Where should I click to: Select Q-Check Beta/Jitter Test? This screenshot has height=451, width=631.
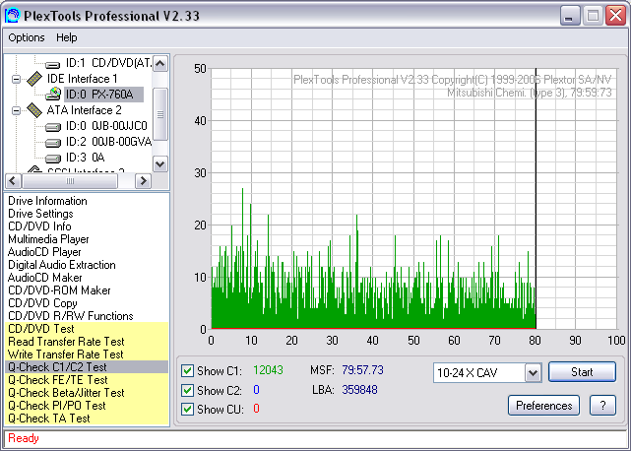pos(87,393)
